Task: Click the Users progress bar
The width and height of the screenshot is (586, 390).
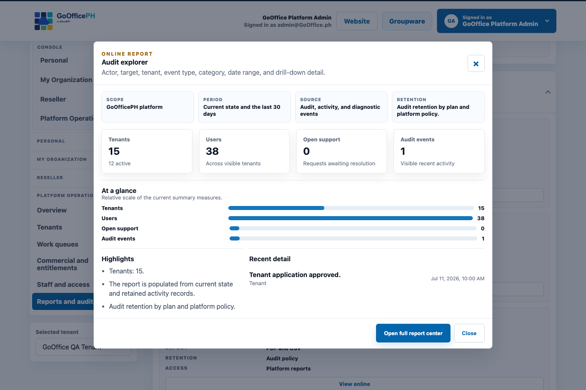Action: click(351, 218)
